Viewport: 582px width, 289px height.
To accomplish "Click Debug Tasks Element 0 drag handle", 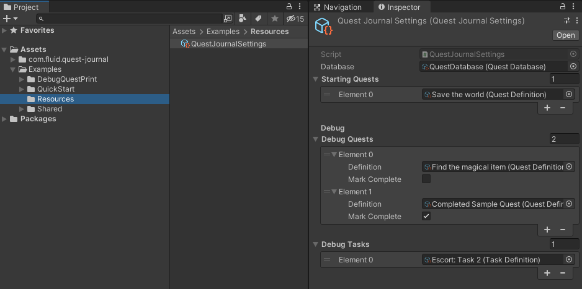I will pos(327,260).
